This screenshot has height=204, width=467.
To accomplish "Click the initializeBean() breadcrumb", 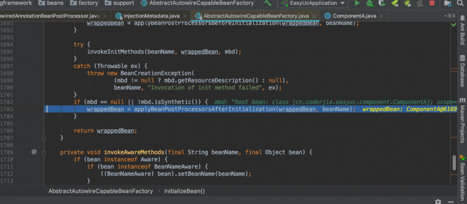I will [184, 191].
